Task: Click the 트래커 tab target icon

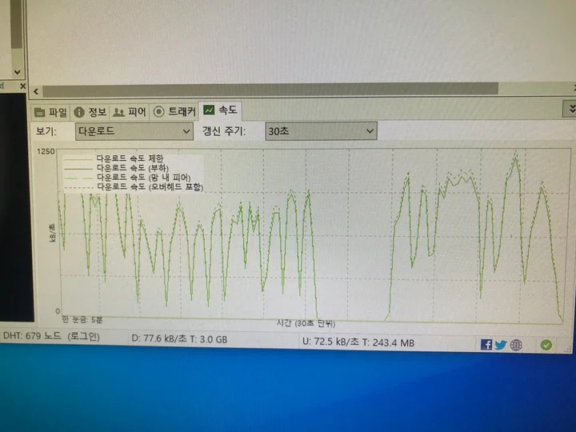Action: (159, 111)
